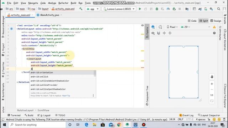
Task: Click the warning triangle in design panel
Action: click(214, 27)
